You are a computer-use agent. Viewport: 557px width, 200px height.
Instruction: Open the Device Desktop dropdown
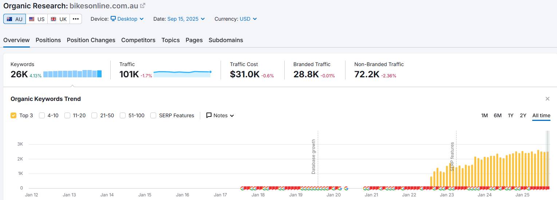point(127,19)
